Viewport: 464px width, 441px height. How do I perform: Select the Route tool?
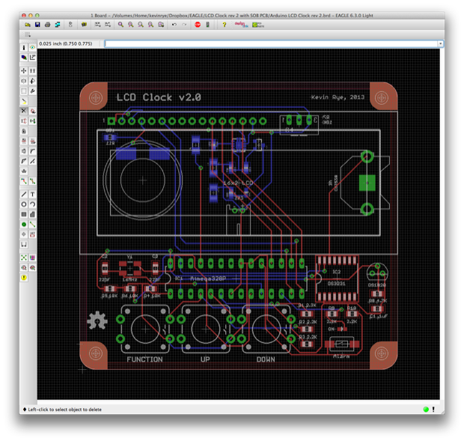(x=24, y=181)
